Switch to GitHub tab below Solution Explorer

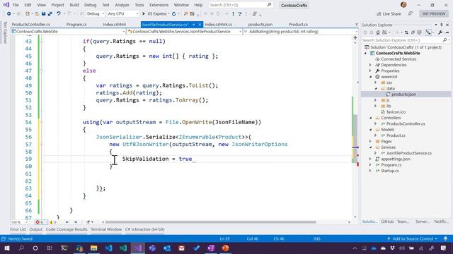[x=387, y=222]
